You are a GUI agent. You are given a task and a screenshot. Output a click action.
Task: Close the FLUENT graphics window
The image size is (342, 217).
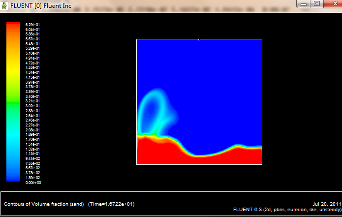tap(332, 4)
